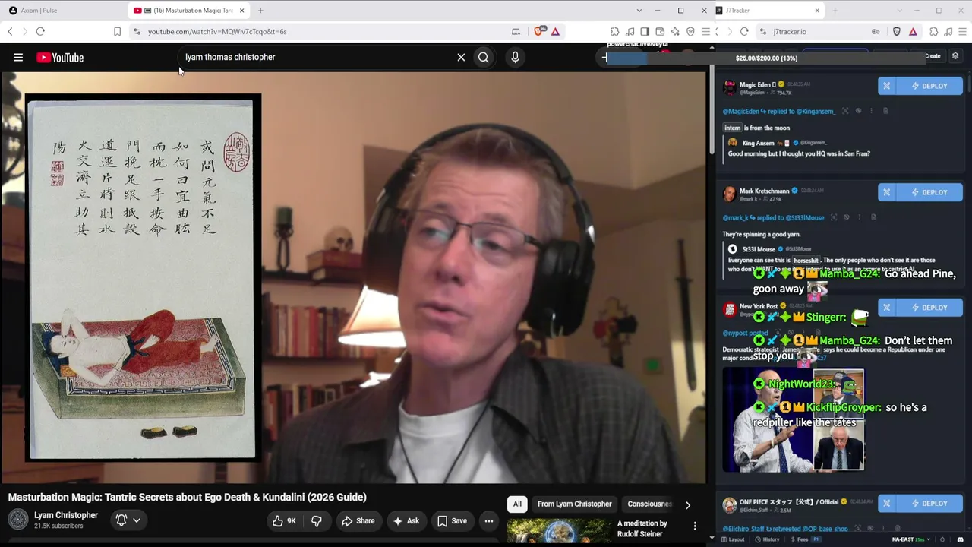Expand notification bell dropdown for channel
Image resolution: width=972 pixels, height=547 pixels.
coord(128,520)
